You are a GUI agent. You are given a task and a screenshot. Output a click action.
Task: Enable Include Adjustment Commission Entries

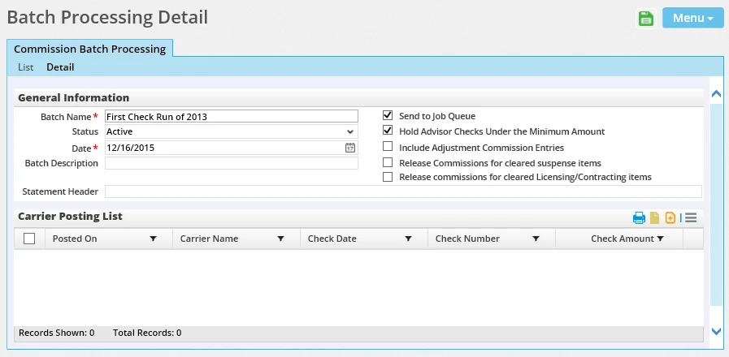388,147
